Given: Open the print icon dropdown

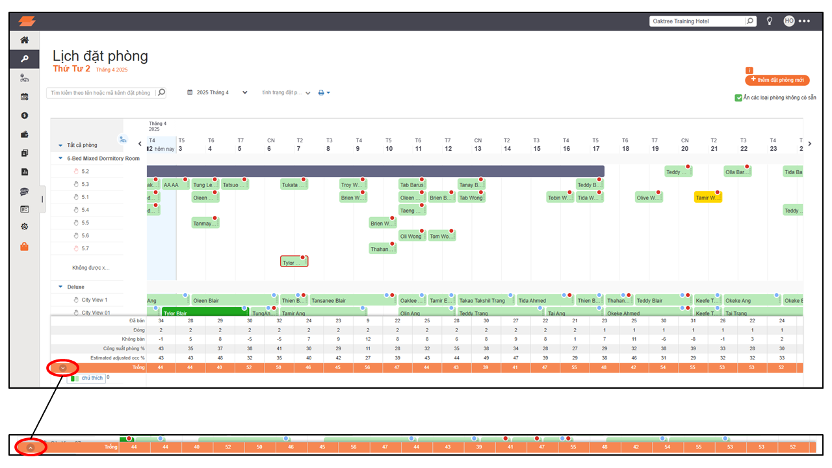Looking at the screenshot, I should [x=324, y=93].
